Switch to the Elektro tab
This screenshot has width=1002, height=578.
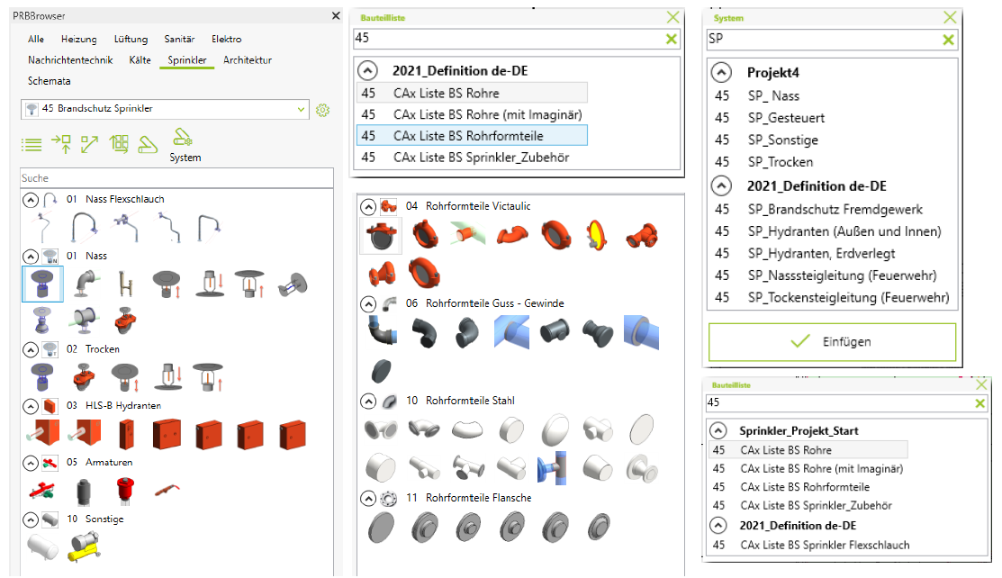pyautogui.click(x=226, y=39)
